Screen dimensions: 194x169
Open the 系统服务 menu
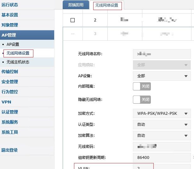[27, 122]
